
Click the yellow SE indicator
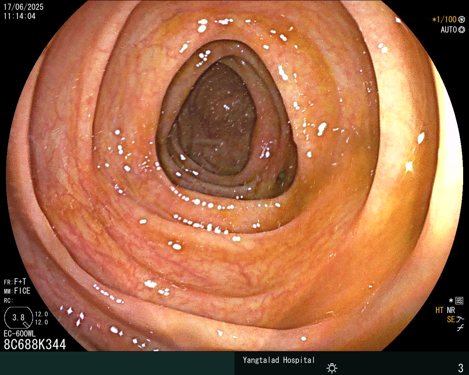click(x=451, y=319)
